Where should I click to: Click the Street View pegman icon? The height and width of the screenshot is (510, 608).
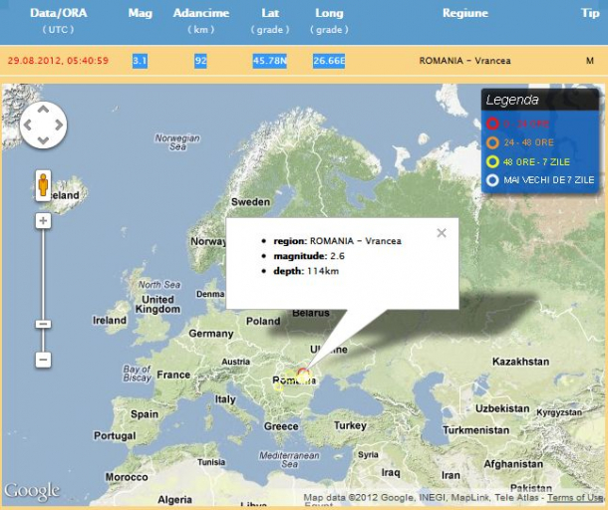(44, 185)
